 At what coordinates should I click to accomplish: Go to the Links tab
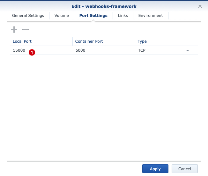pyautogui.click(x=123, y=16)
